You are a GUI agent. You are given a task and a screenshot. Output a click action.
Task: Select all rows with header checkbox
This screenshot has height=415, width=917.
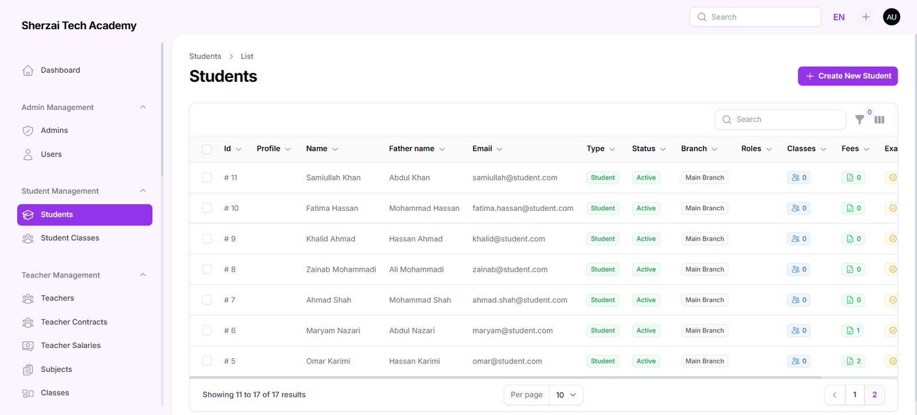(x=207, y=149)
